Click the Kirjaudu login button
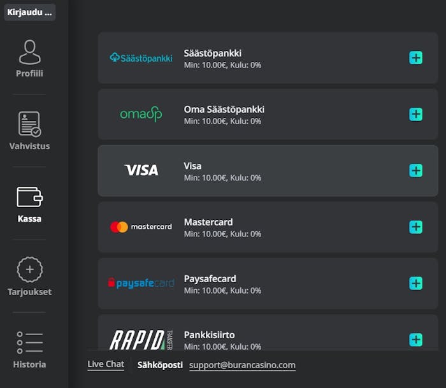The width and height of the screenshot is (446, 388). pos(29,12)
